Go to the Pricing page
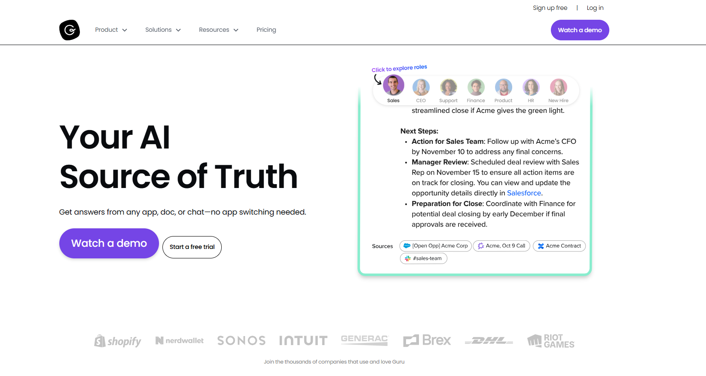The image size is (706, 376). click(266, 30)
